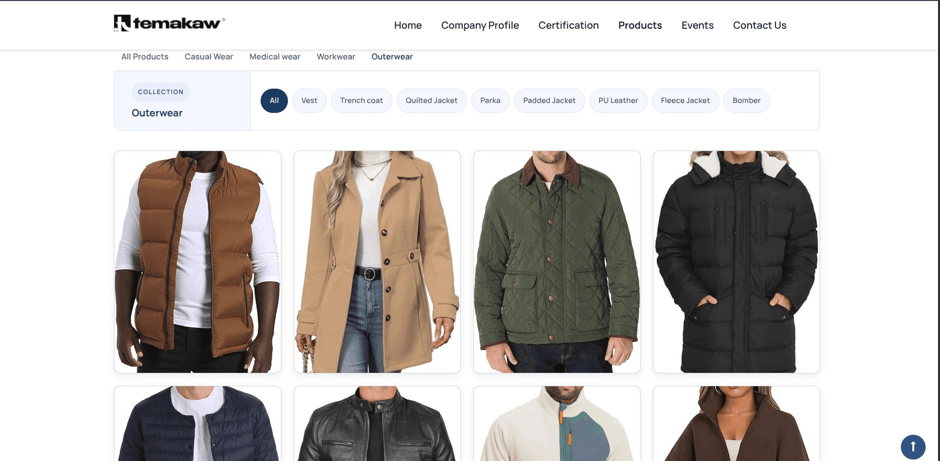Image resolution: width=940 pixels, height=461 pixels.
Task: Click the COLLECTION label badge
Action: [161, 92]
